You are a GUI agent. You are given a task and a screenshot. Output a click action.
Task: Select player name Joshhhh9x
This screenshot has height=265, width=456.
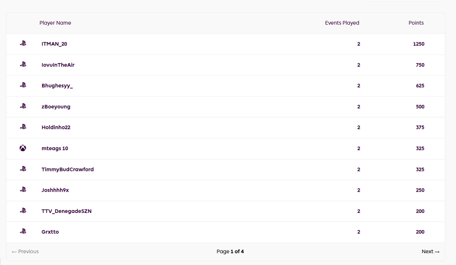55,190
